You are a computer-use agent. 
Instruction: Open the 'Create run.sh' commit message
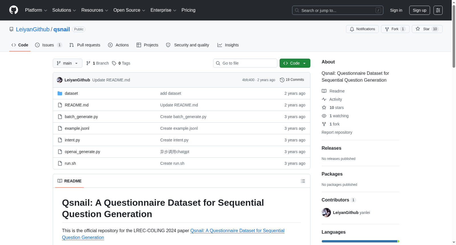click(x=172, y=163)
